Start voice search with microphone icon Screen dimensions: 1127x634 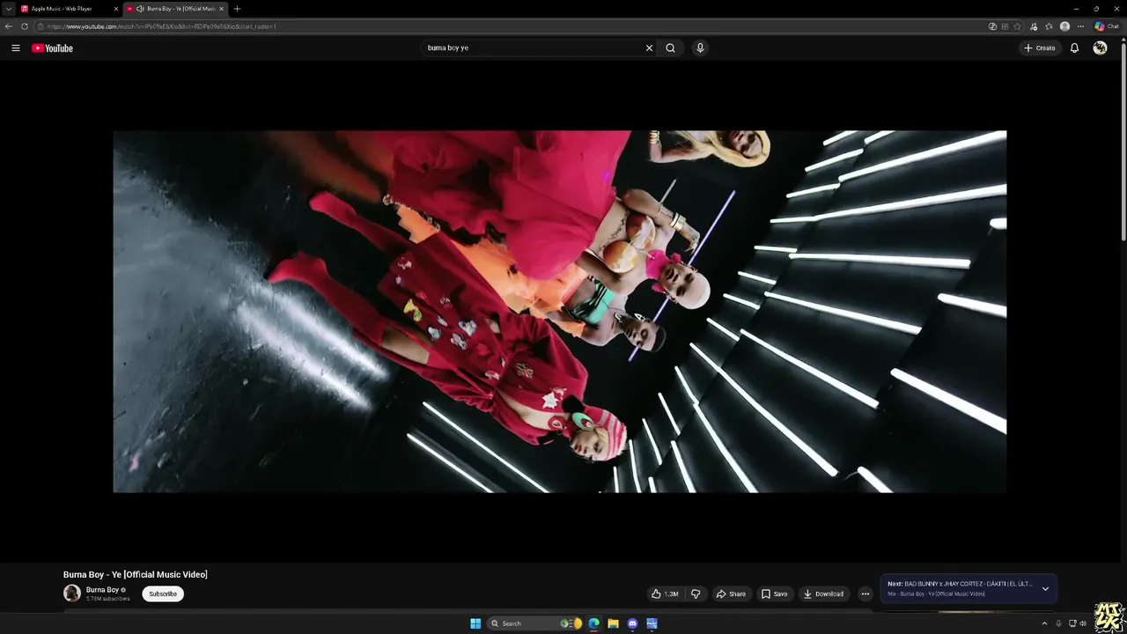[700, 48]
